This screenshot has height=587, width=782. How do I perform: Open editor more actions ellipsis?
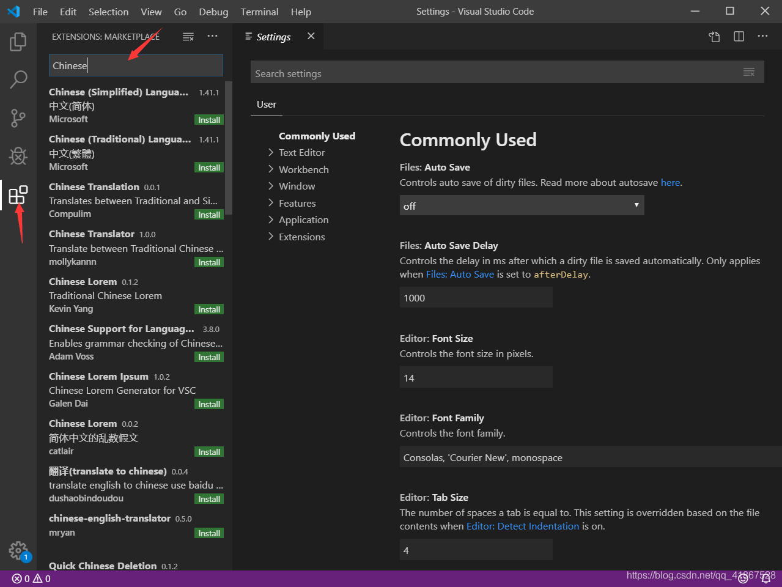[762, 37]
